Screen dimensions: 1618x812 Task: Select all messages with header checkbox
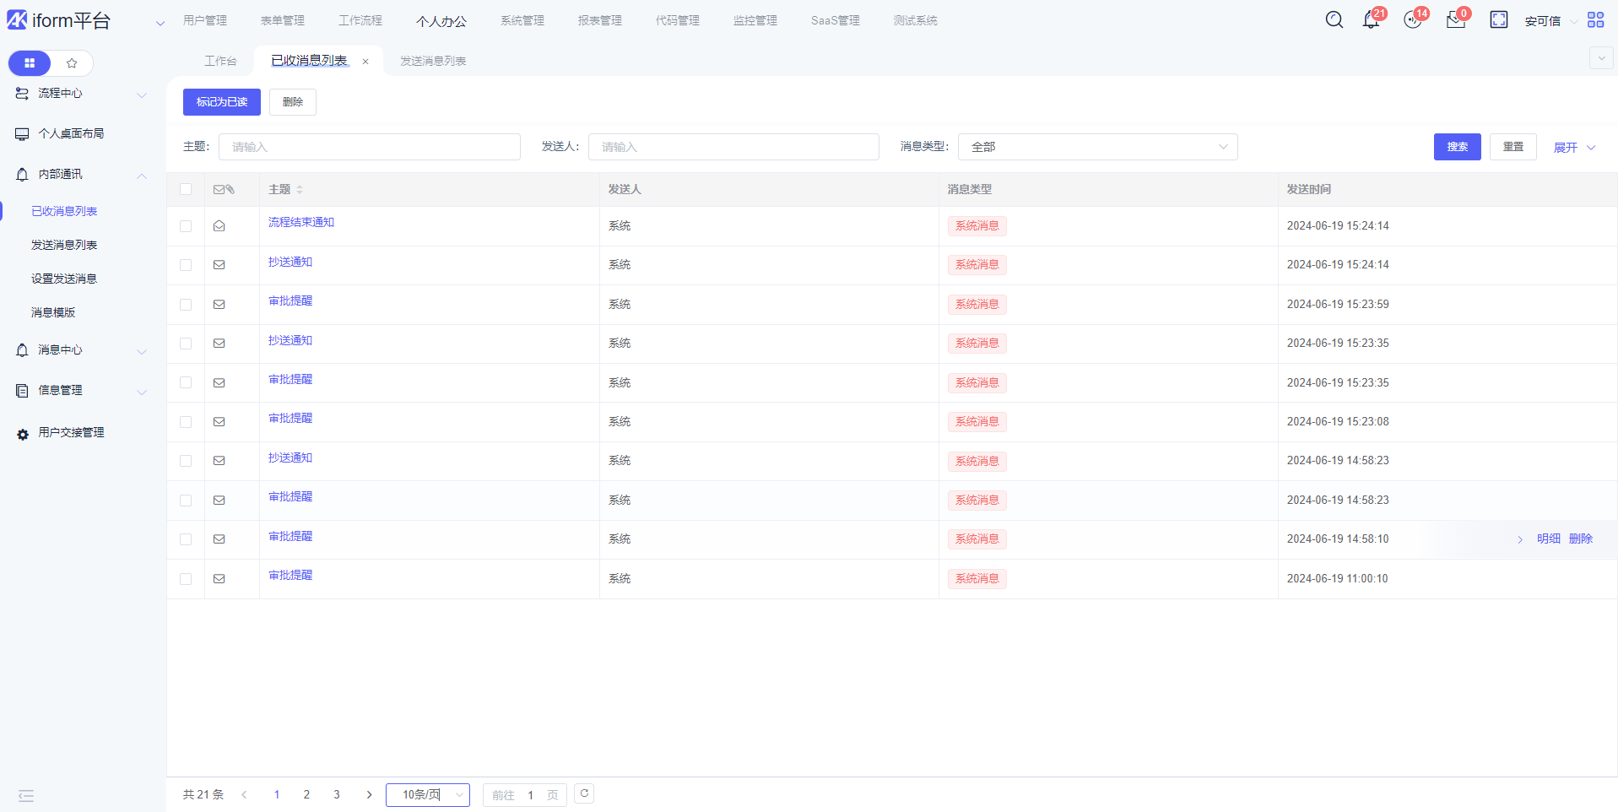click(x=186, y=190)
